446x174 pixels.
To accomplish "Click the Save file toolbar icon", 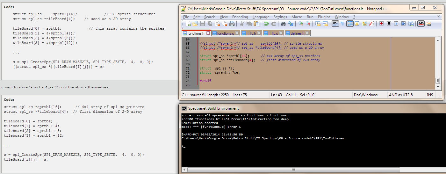I will pyautogui.click(x=203, y=24).
